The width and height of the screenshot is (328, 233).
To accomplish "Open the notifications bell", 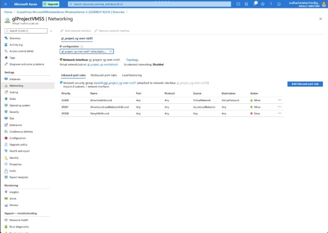I will coord(255,4).
